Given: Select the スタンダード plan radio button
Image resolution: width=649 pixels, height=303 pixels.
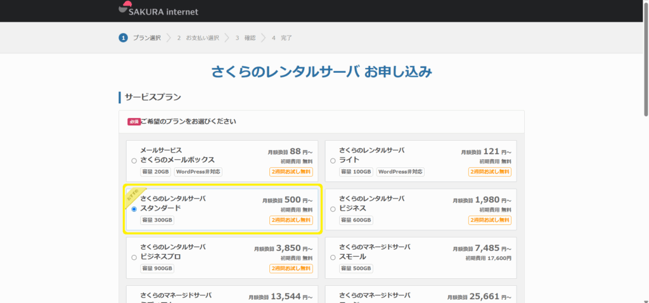Looking at the screenshot, I should coord(134,209).
